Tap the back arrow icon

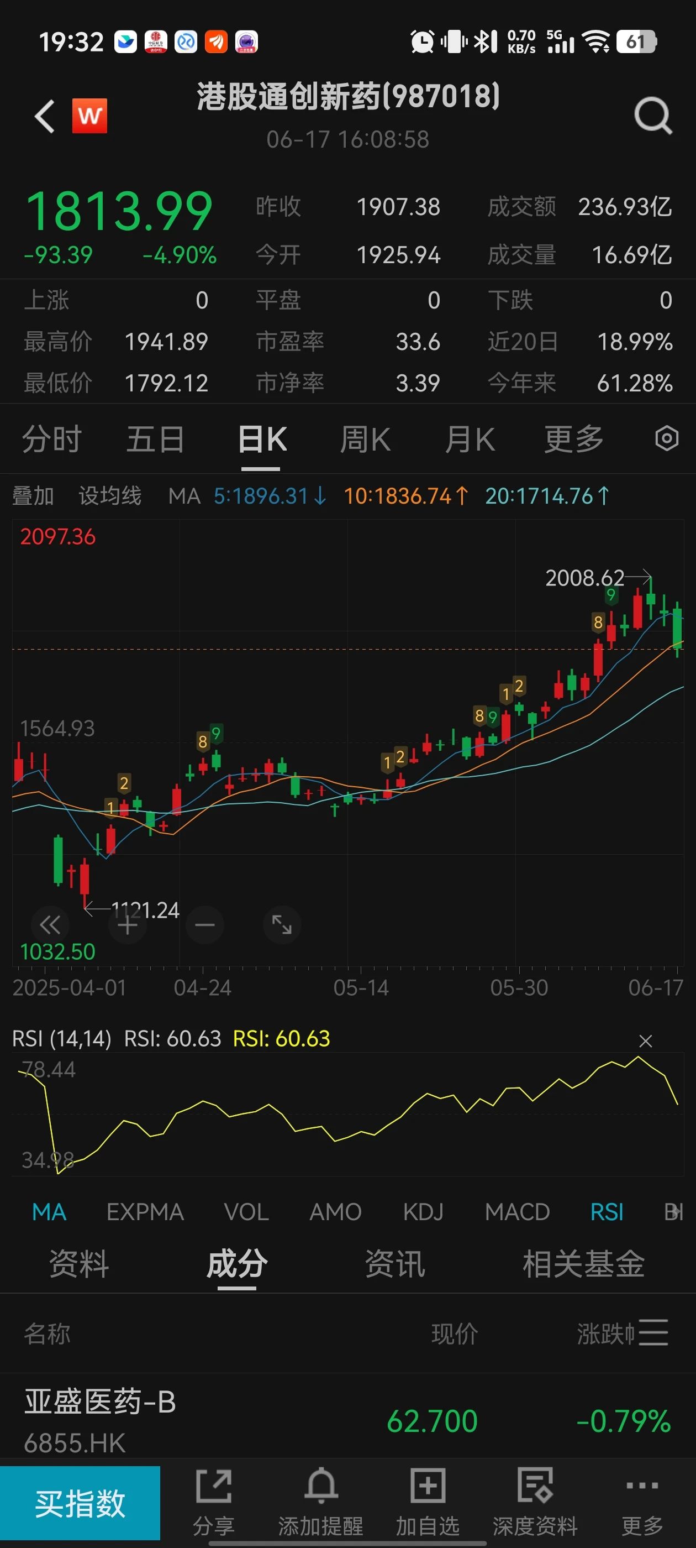(x=44, y=116)
